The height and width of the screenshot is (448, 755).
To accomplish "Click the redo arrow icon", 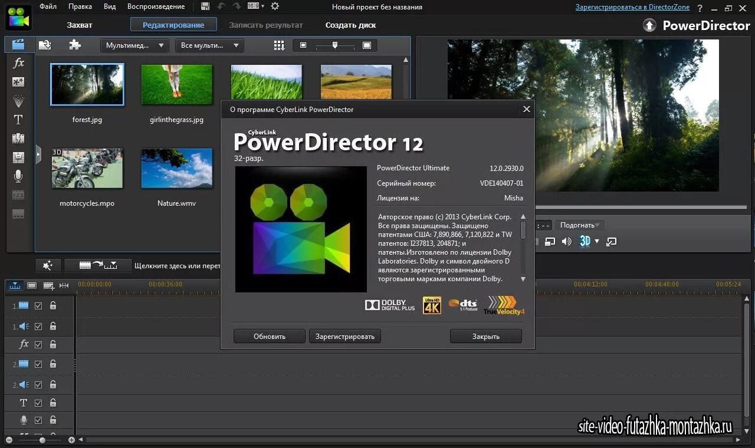I will click(237, 6).
